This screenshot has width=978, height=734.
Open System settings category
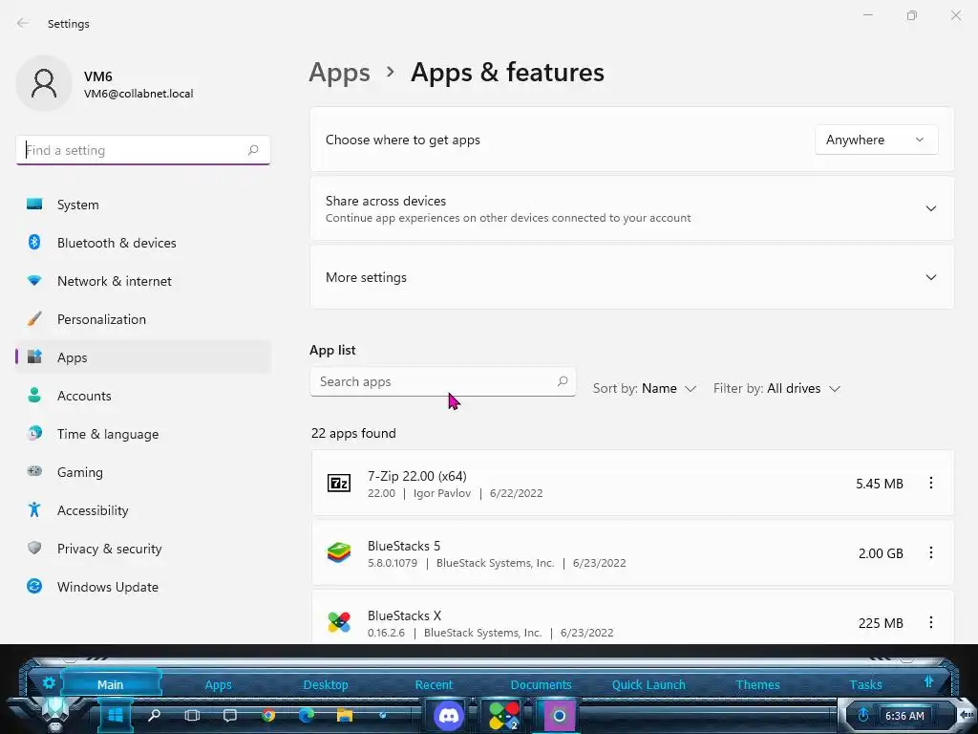click(143, 205)
